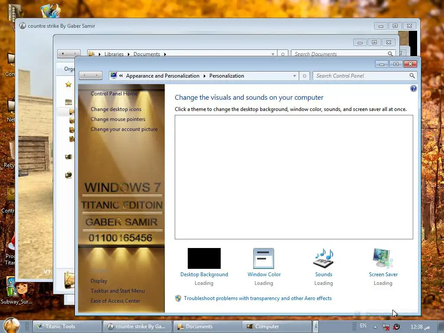This screenshot has height=333, width=444.
Task: Click the Appearance and Personalization breadcrumb
Action: [x=163, y=76]
